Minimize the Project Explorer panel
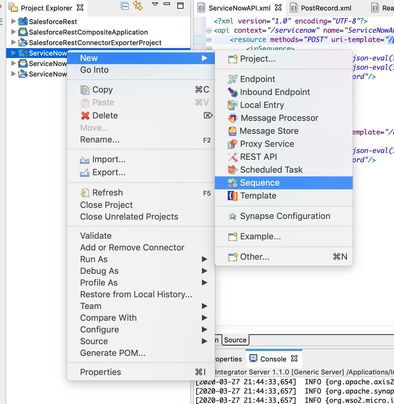 pos(167,4)
